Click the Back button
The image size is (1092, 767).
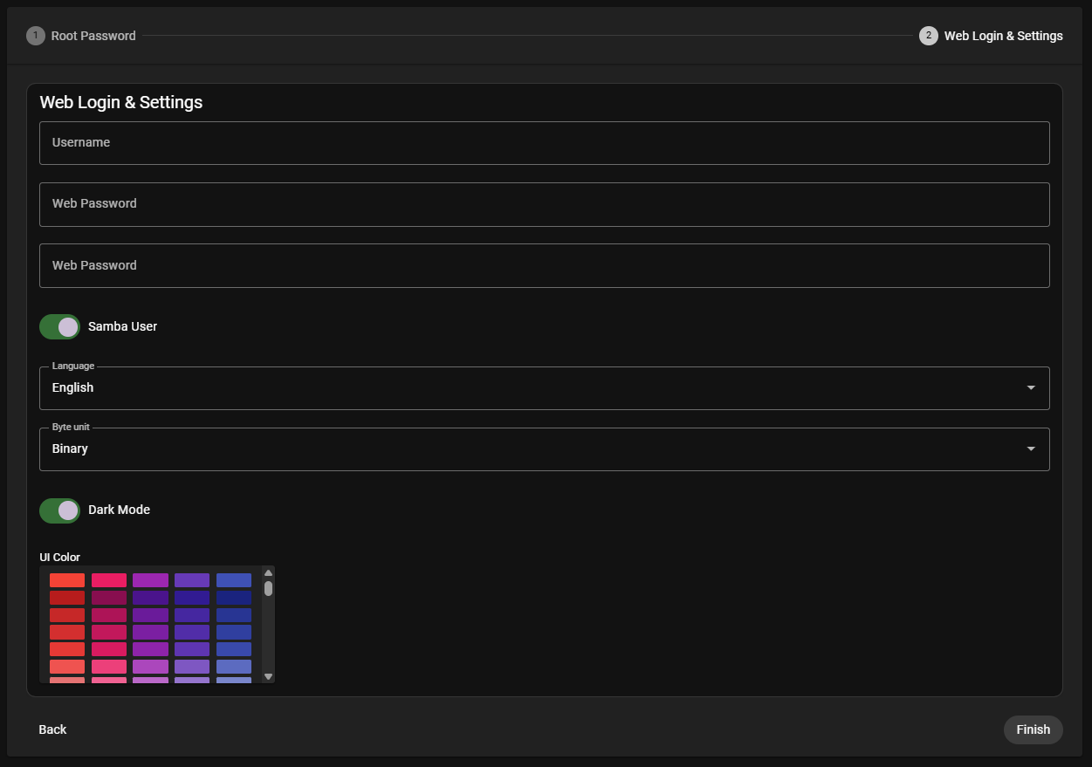[52, 729]
